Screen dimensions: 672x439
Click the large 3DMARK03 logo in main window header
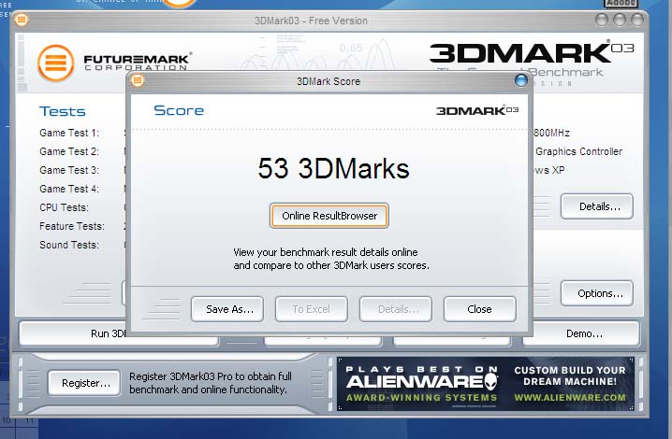pos(532,52)
